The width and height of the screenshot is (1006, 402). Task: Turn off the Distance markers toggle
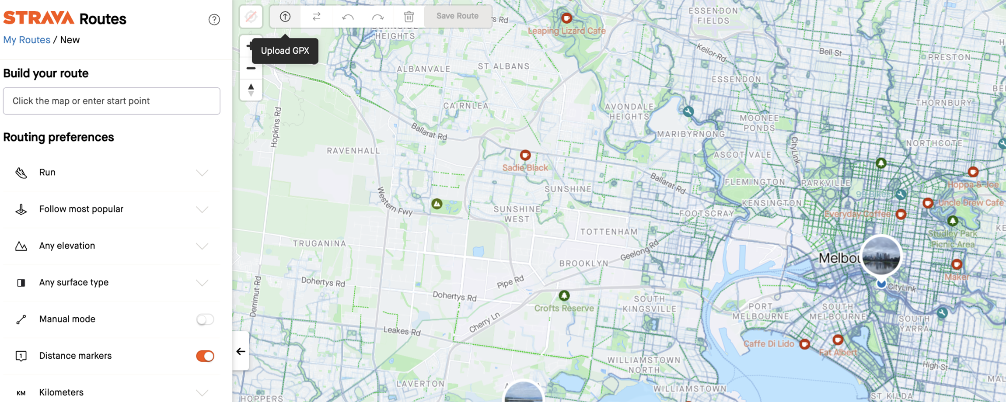(205, 356)
